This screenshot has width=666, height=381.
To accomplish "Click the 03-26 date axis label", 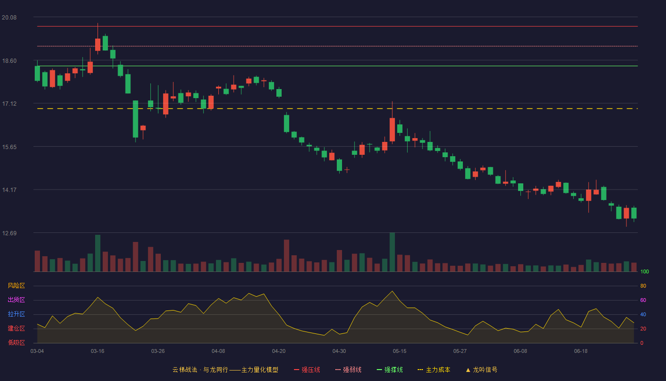I will (x=158, y=351).
